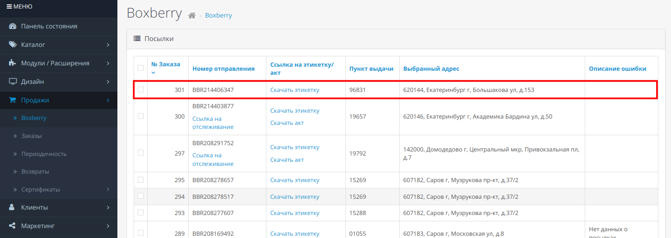
Task: Click pickup point code 19657
Action: click(x=358, y=116)
